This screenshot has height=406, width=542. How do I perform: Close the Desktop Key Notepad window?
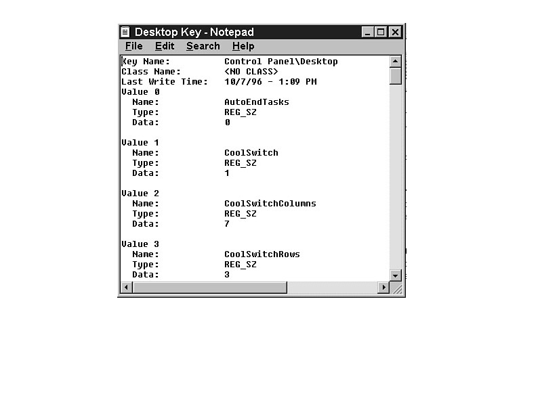tap(395, 32)
